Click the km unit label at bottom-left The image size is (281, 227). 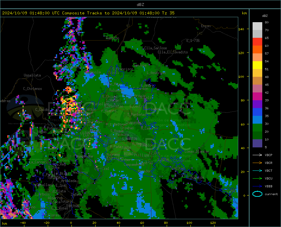4,224
